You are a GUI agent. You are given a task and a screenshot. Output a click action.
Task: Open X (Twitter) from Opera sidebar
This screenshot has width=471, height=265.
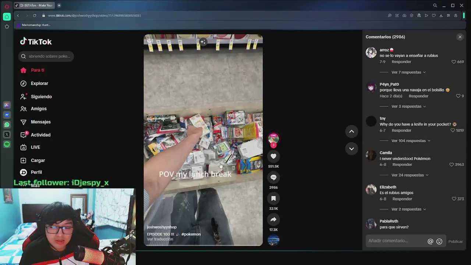[x=7, y=135]
